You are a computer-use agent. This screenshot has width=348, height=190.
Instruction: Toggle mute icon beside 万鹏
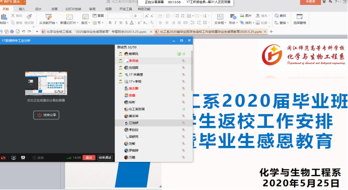pyautogui.click(x=184, y=157)
